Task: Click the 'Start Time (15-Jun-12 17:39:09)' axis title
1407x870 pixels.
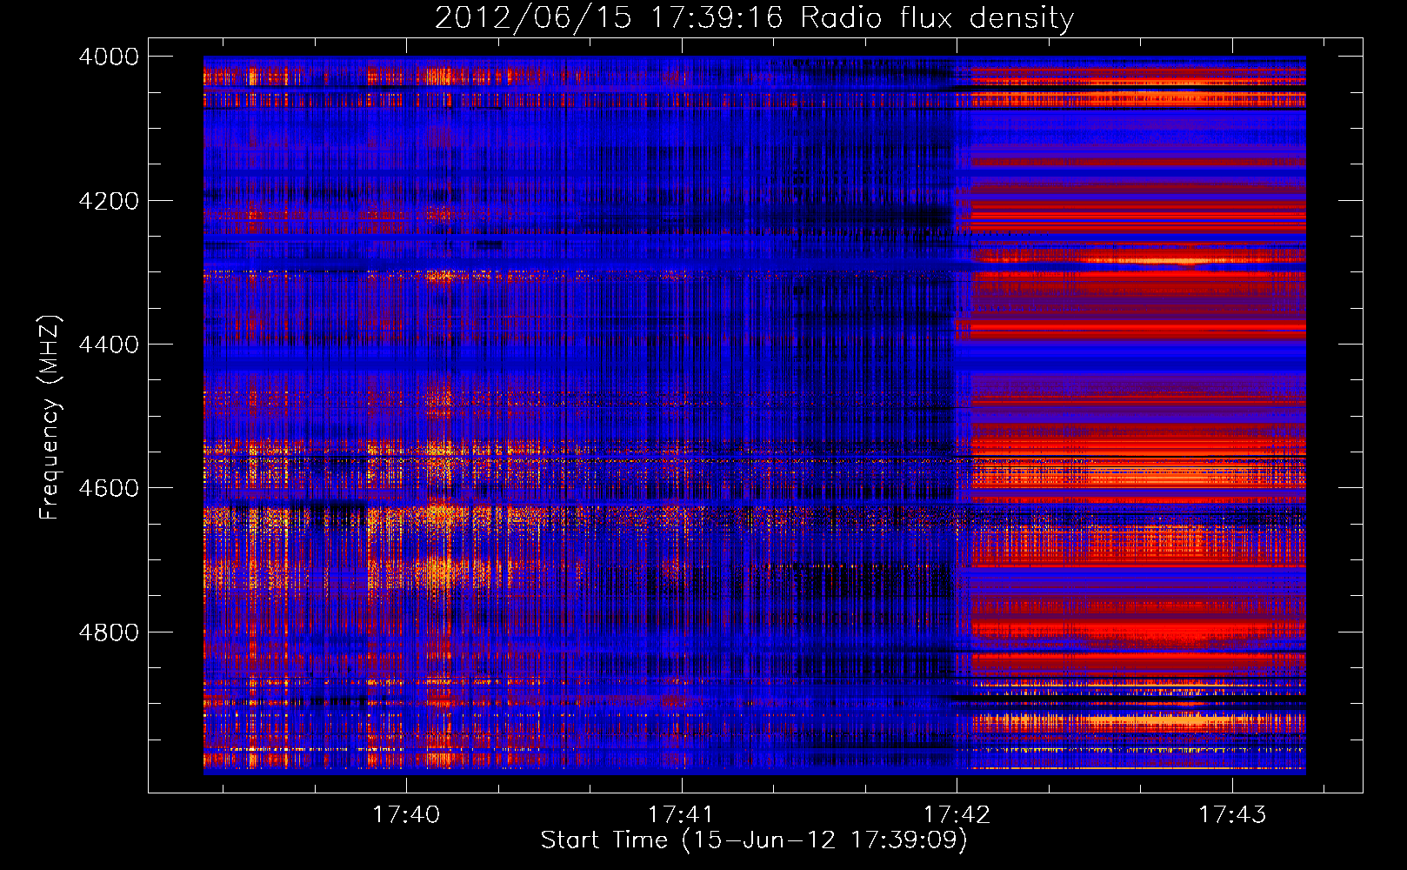Action: (x=754, y=840)
